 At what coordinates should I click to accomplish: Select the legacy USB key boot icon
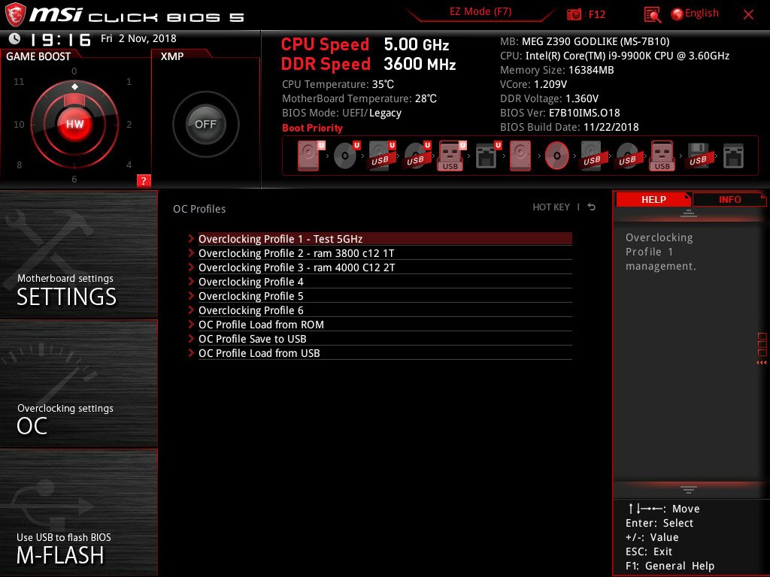coord(662,156)
